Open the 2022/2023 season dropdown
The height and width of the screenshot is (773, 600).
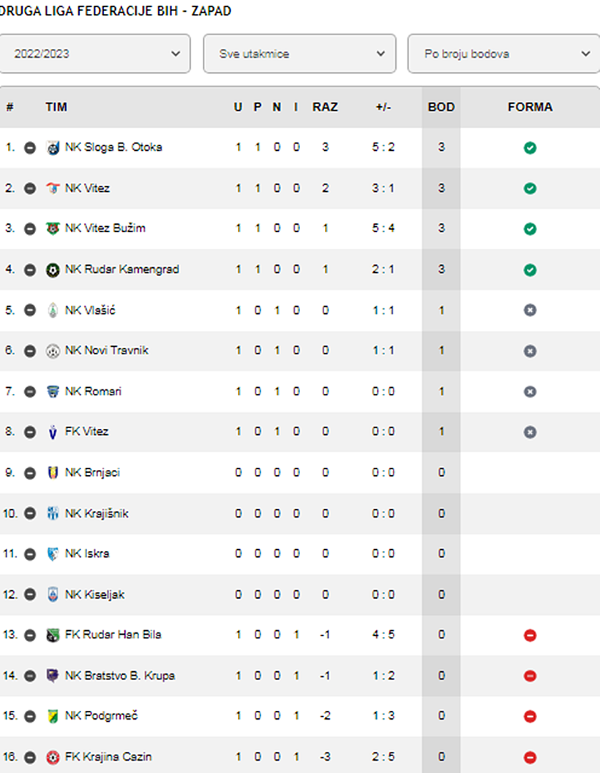click(x=94, y=53)
